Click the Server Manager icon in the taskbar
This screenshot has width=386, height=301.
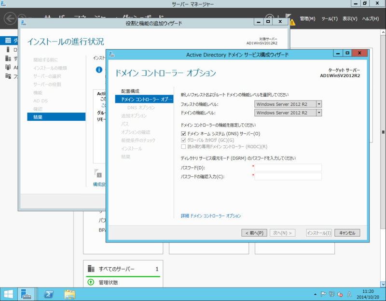[26, 294]
